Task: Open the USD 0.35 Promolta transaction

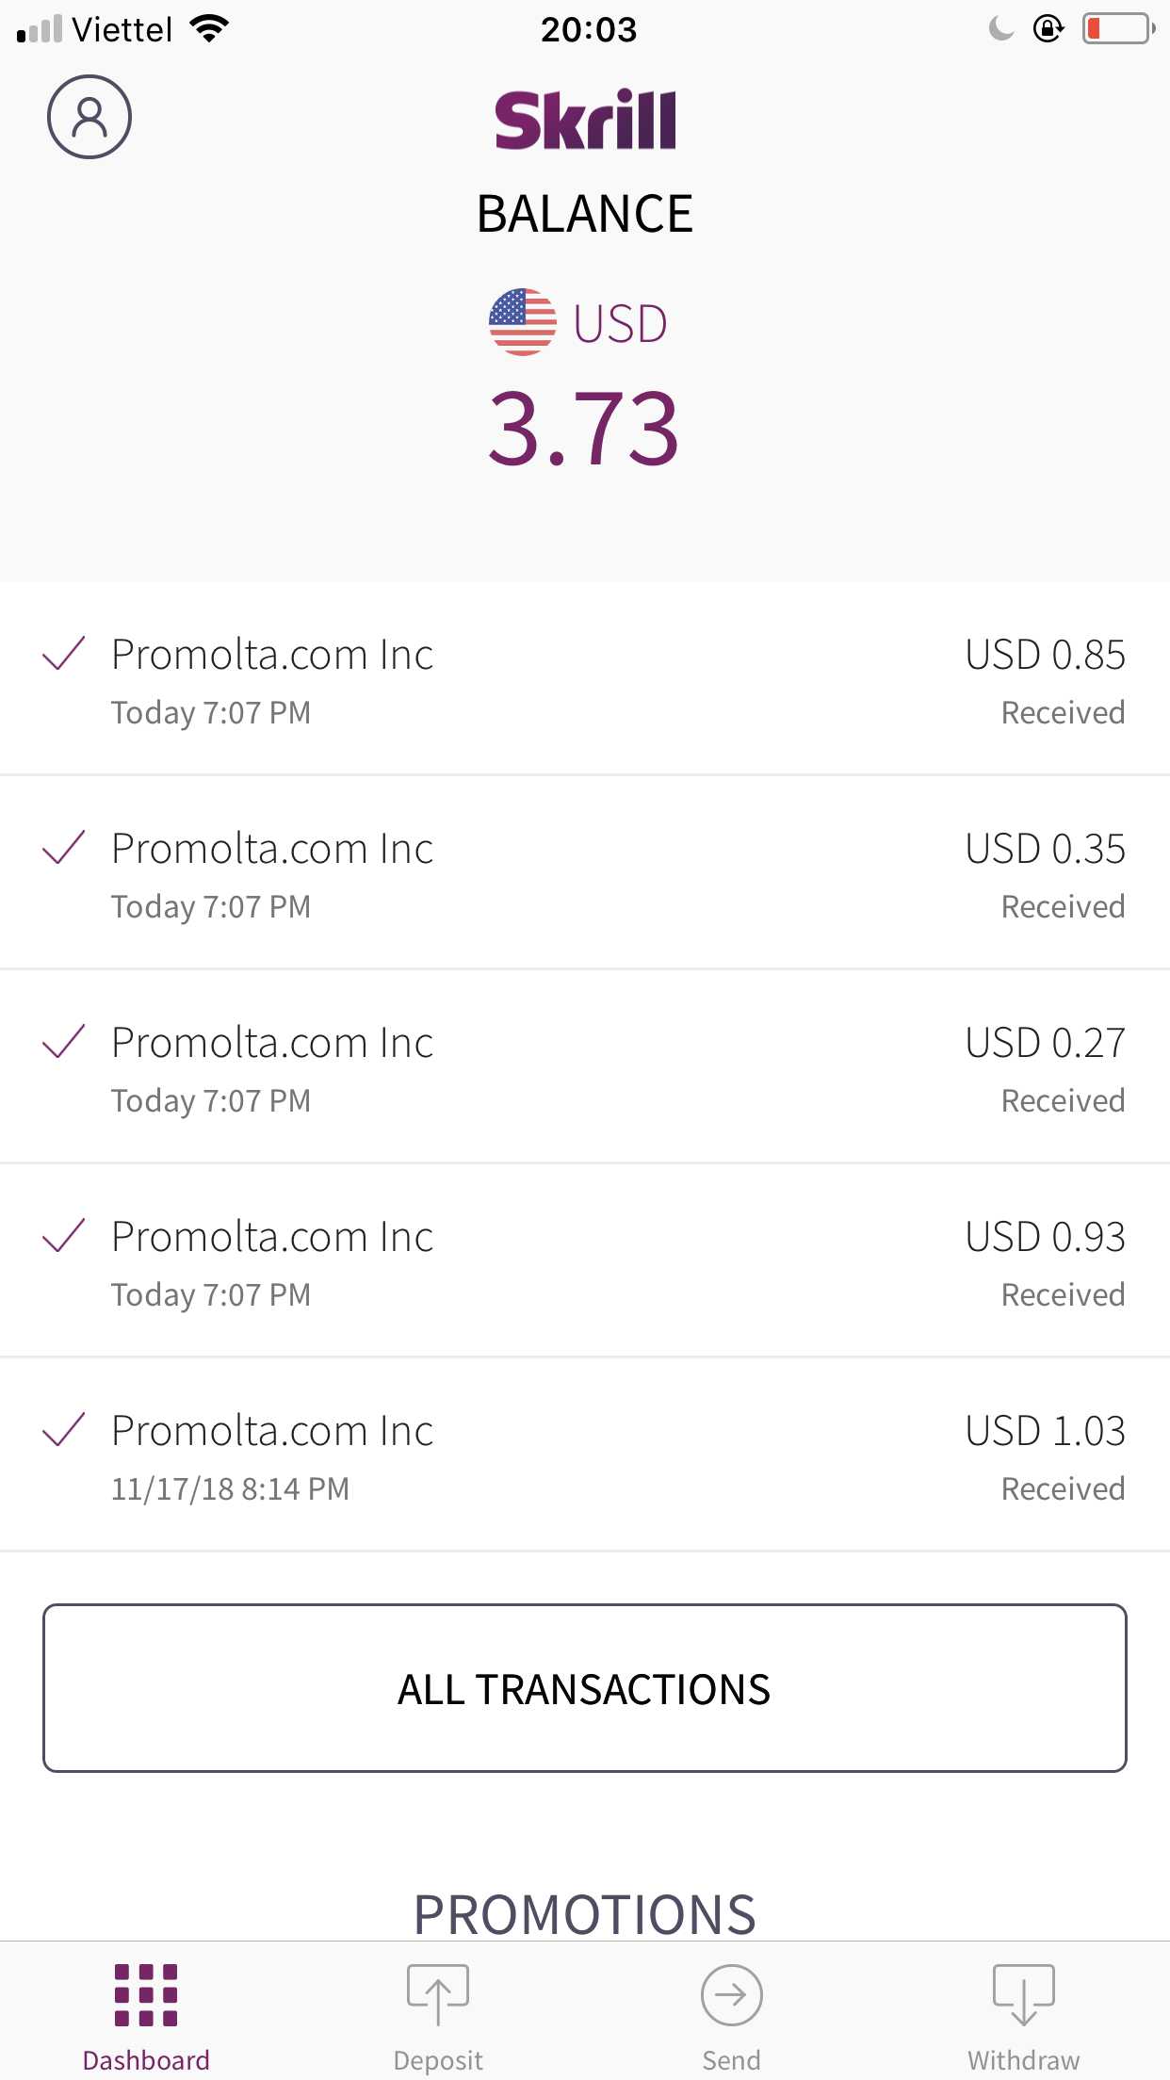Action: pyautogui.click(x=585, y=874)
